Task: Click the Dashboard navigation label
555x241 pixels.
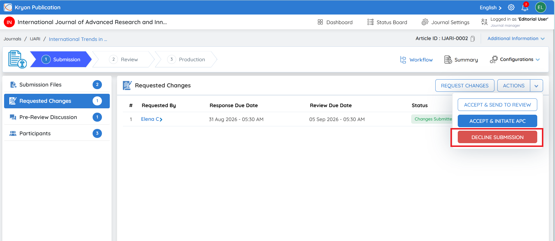Action: pyautogui.click(x=340, y=22)
